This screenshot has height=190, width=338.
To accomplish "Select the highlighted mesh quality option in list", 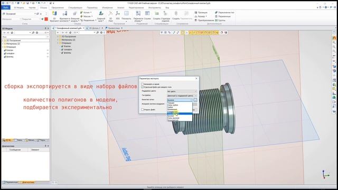I will pos(180,114).
